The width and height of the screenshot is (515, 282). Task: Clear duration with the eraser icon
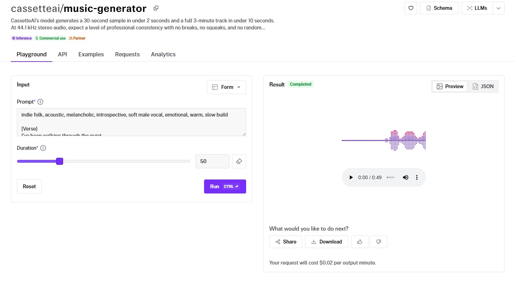pyautogui.click(x=239, y=161)
